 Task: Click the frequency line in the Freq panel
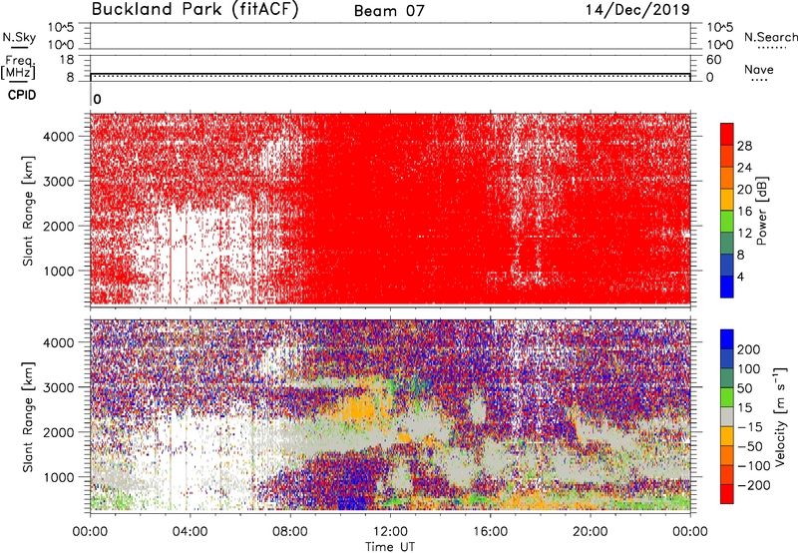coord(390,73)
